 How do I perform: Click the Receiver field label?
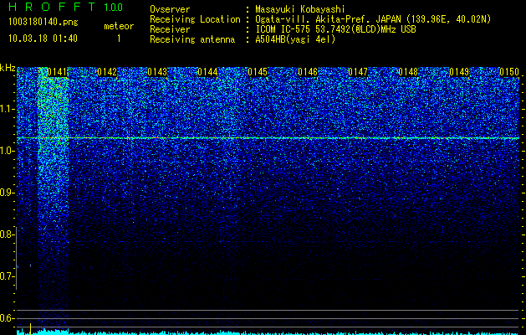[x=170, y=29]
